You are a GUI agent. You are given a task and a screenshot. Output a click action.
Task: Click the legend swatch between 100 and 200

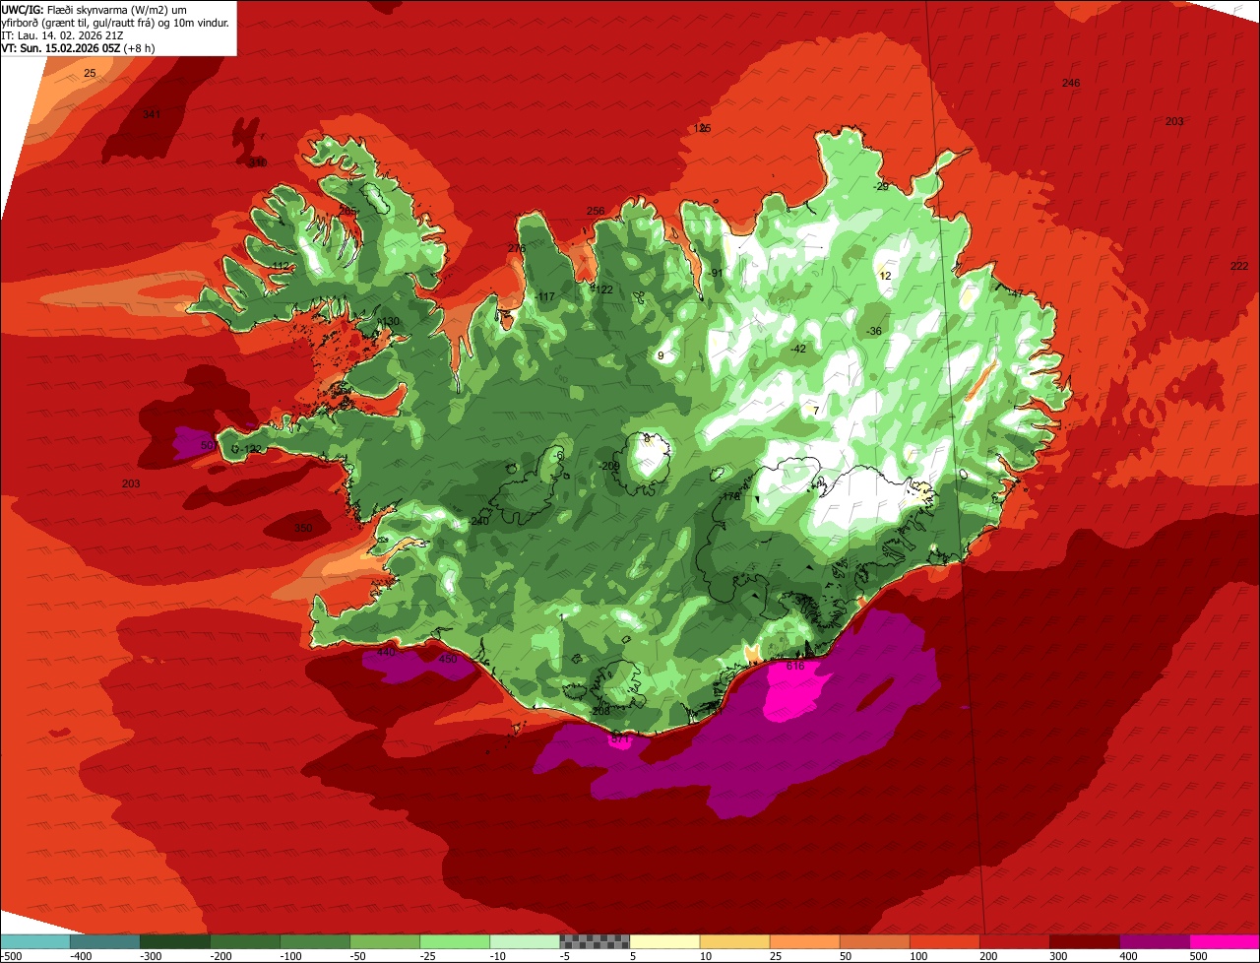pos(944,941)
